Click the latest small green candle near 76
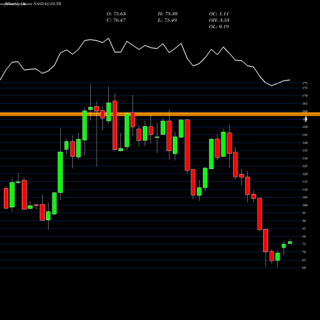This screenshot has width=320, height=320. point(290,243)
